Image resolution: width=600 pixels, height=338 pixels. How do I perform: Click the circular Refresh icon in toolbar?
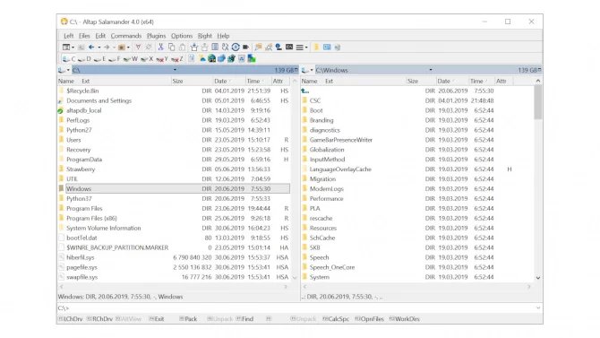pos(236,48)
